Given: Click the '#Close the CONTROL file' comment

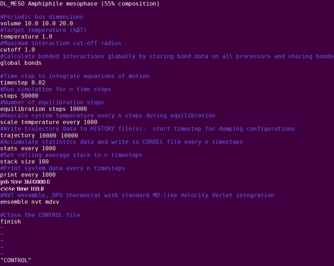Looking at the screenshot, I should 40,215.
